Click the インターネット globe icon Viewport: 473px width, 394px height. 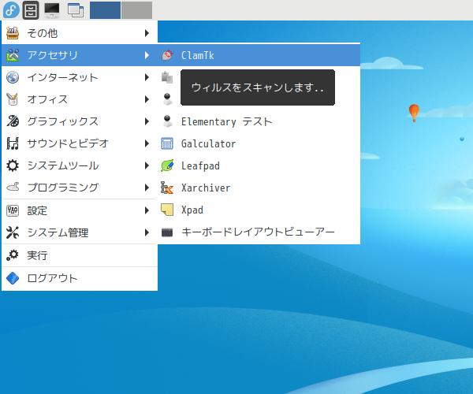click(13, 77)
